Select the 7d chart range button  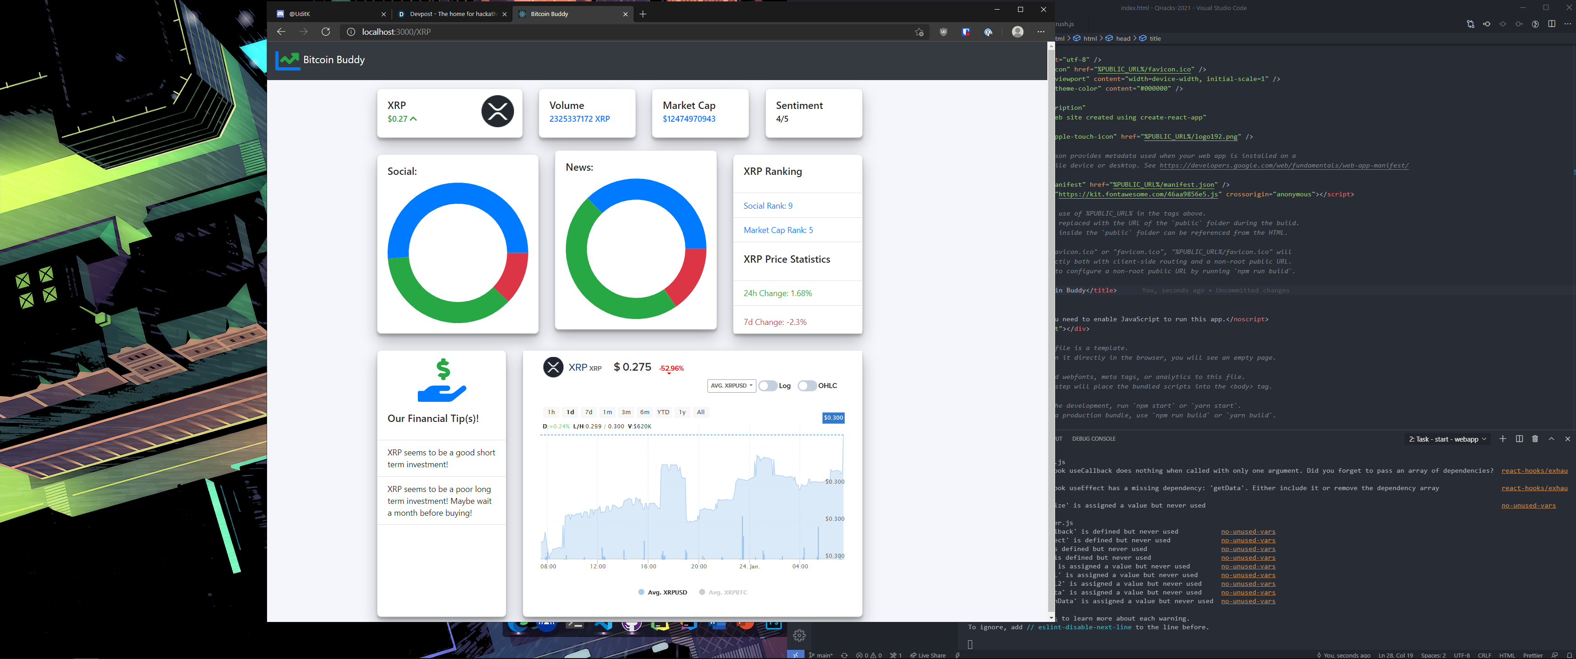pyautogui.click(x=589, y=412)
